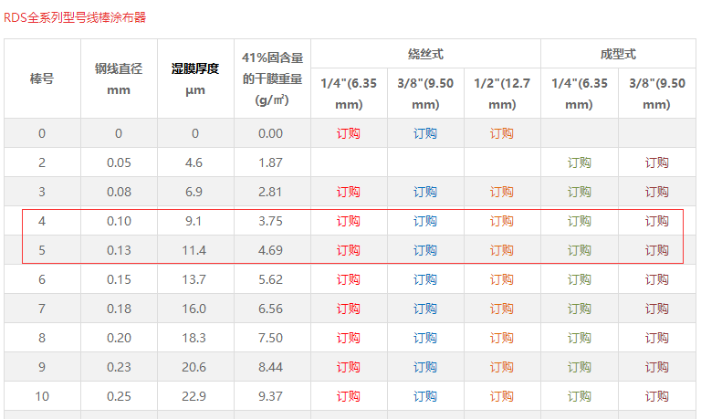Viewport: 701px width, 419px height.
Task: Click 绕丝式 3/8" 订购 for rod 4
Action: 425,221
